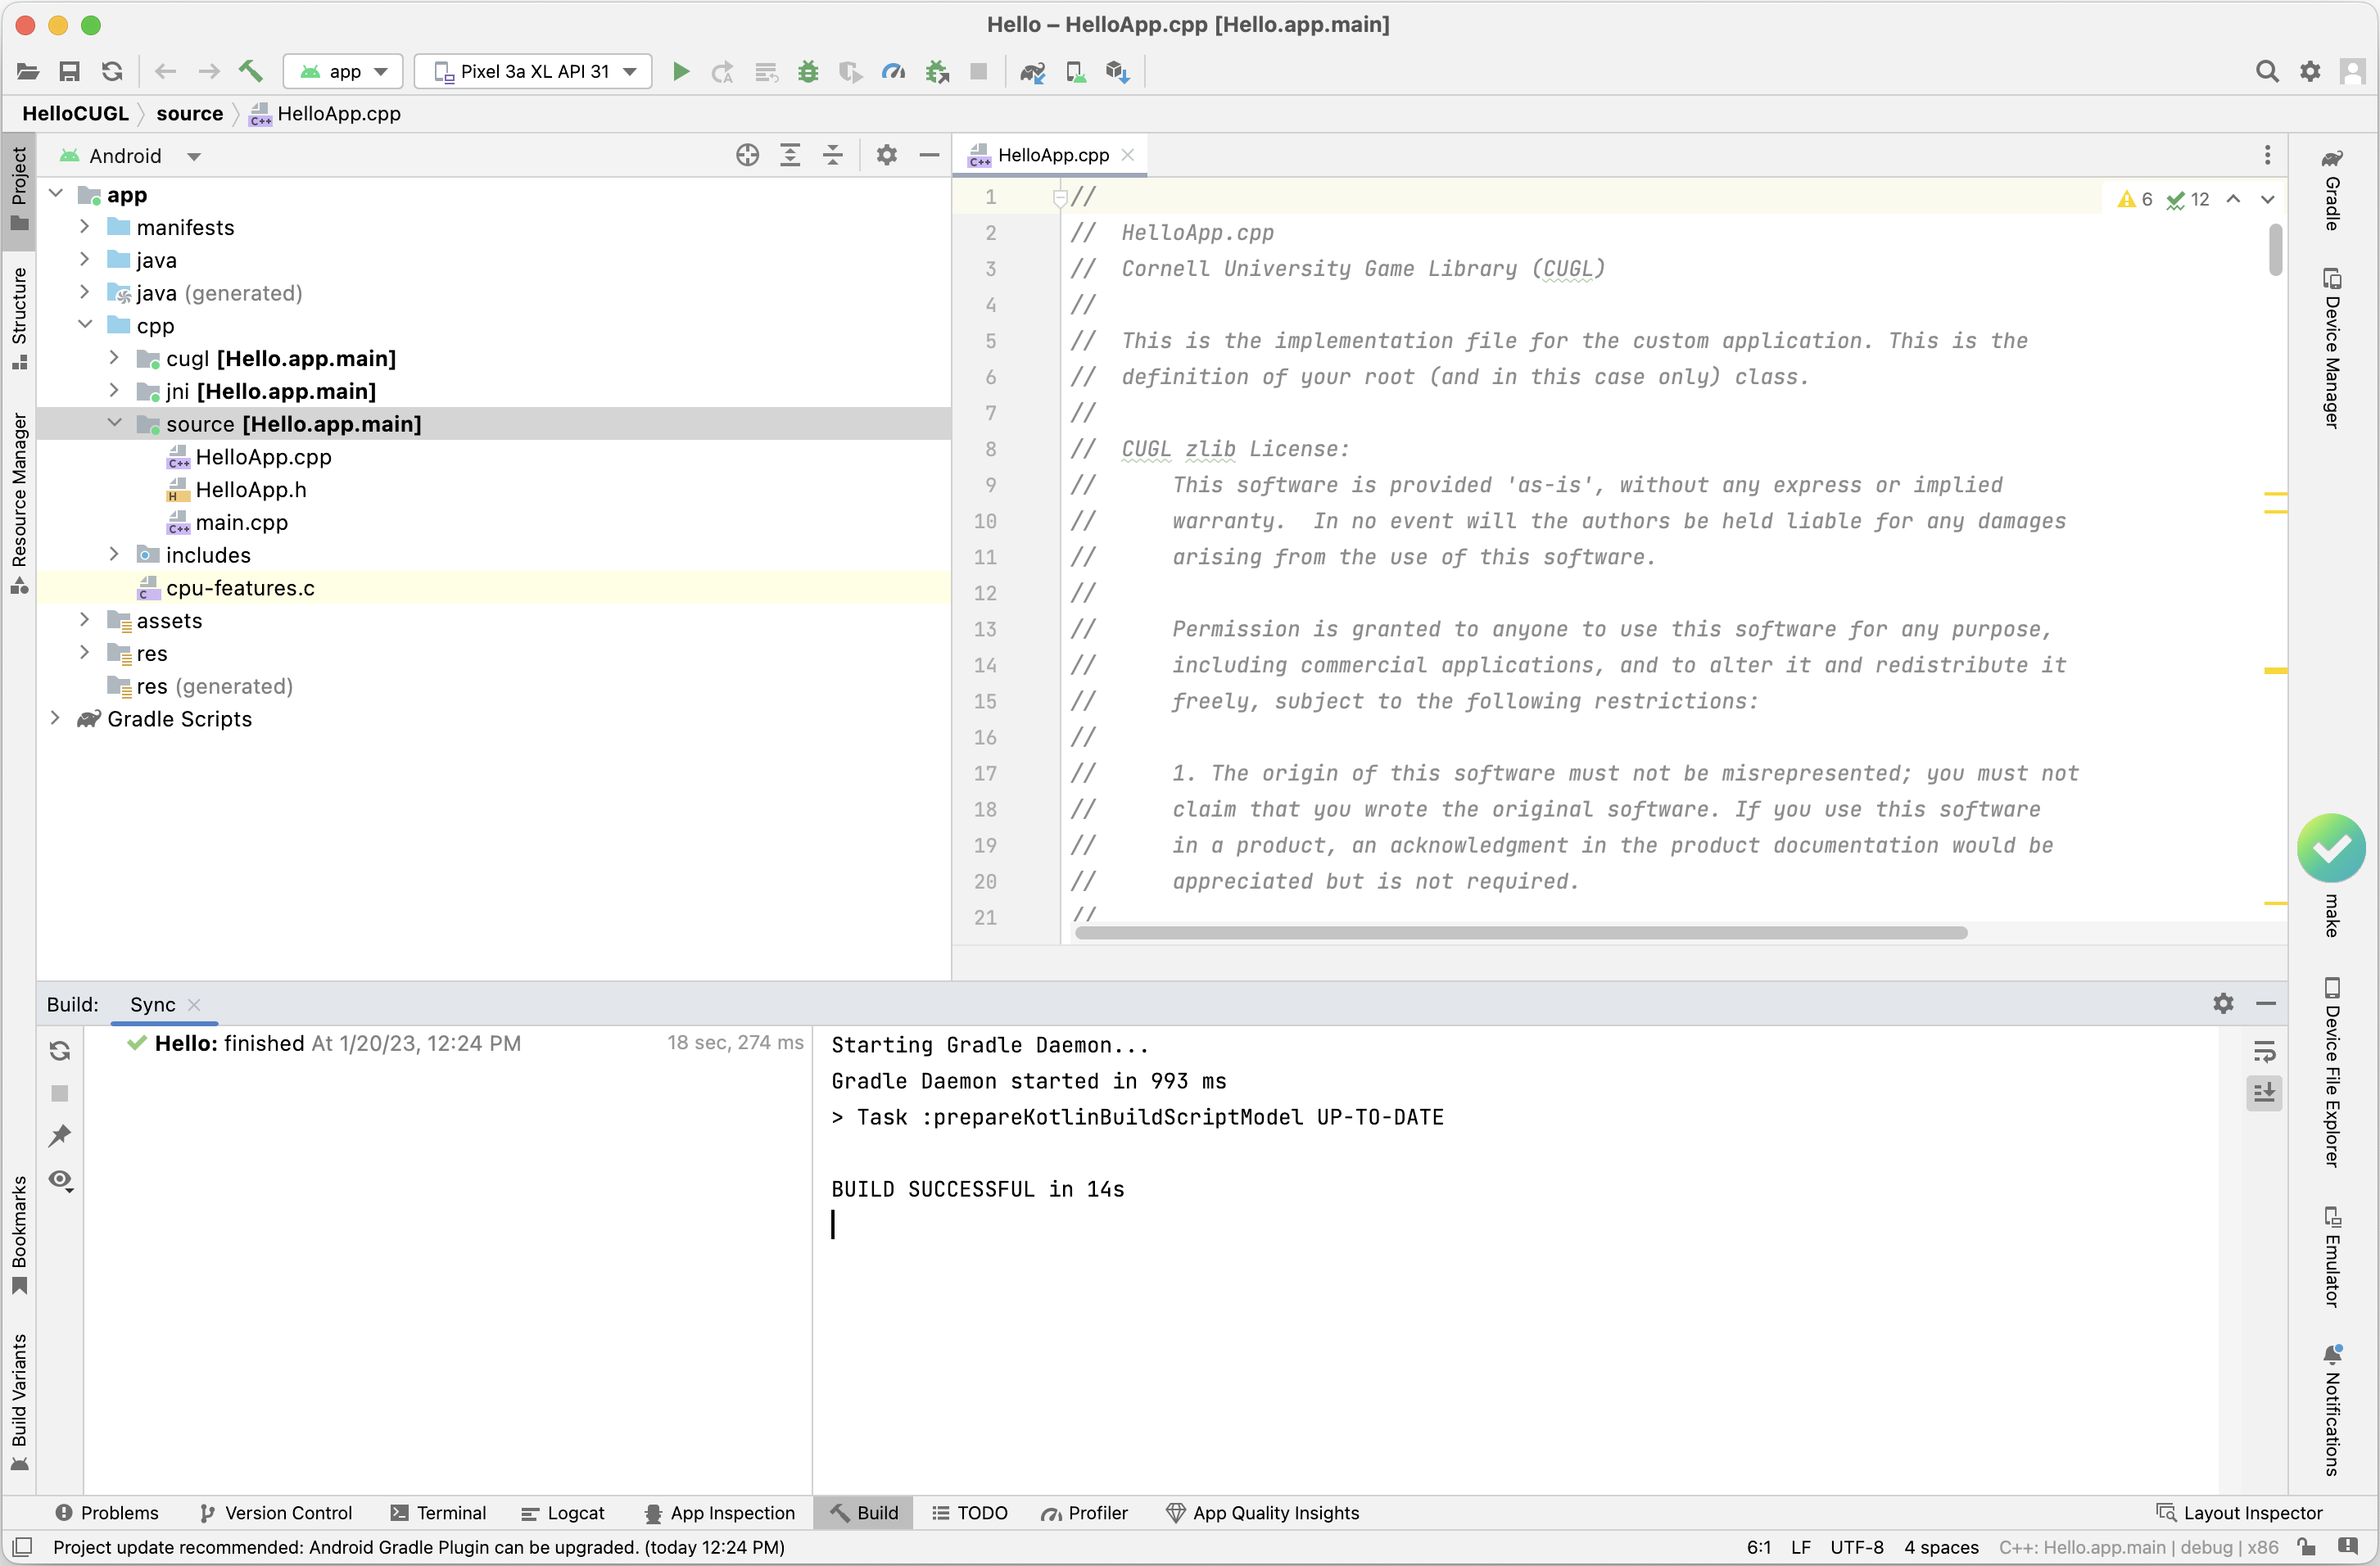Toggle build view eye icon
Image resolution: width=2380 pixels, height=1566 pixels.
(x=60, y=1180)
